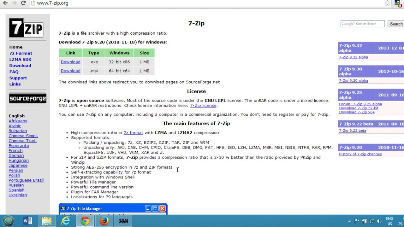Switch the ENG US input language
Viewport: 404px width, 227px height.
pos(389,221)
